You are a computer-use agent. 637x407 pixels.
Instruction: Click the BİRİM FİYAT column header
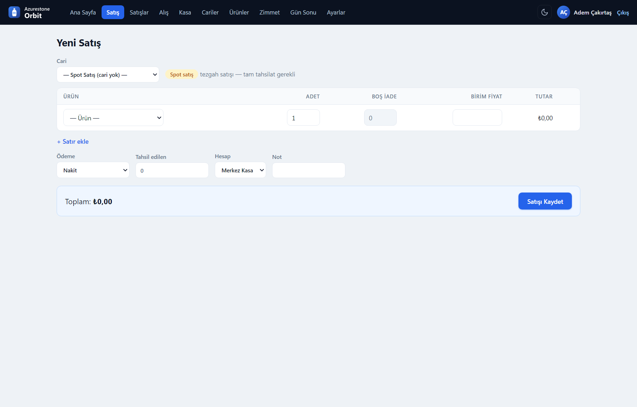pyautogui.click(x=486, y=97)
